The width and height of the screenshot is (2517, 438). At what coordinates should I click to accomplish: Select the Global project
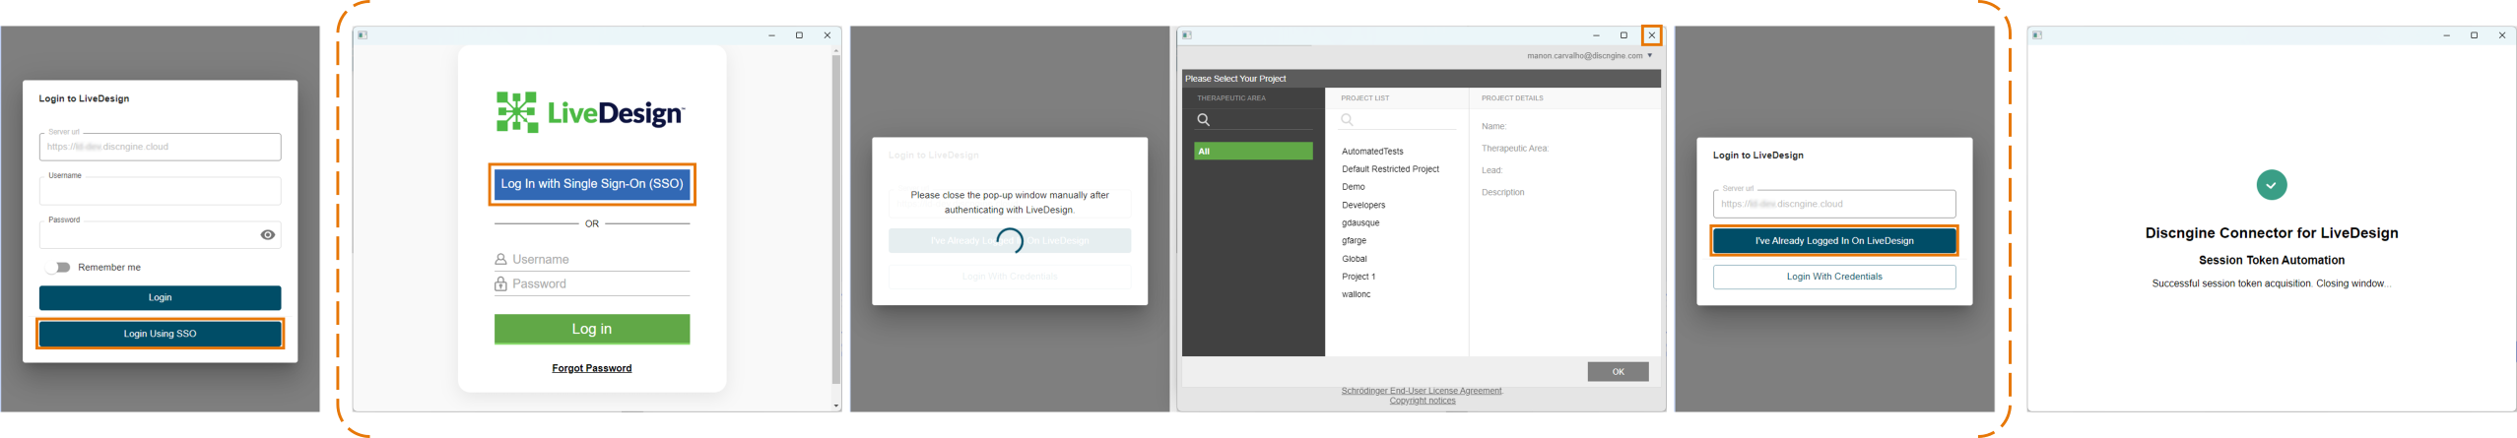point(1355,259)
